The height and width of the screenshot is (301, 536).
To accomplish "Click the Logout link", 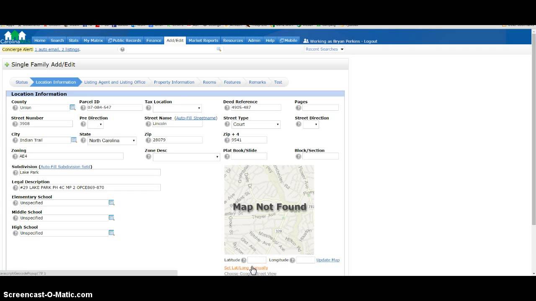I will point(371,41).
